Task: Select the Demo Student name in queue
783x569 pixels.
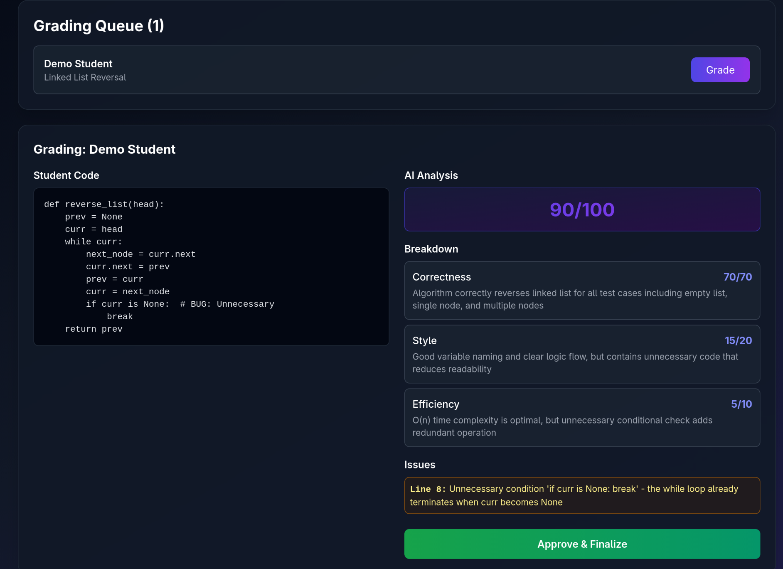Action: (78, 64)
